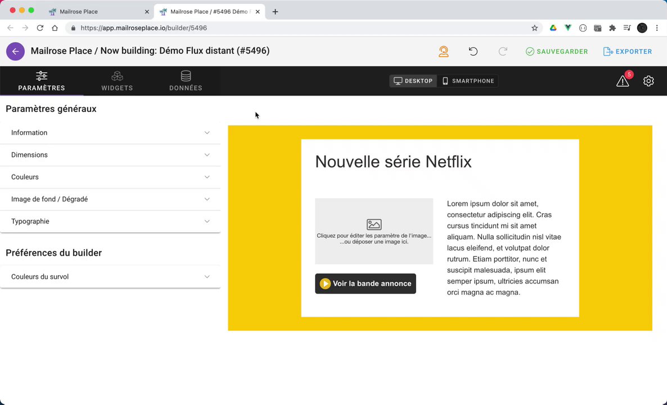Image resolution: width=667 pixels, height=405 pixels.
Task: Open the warning alerts icon
Action: pos(623,81)
